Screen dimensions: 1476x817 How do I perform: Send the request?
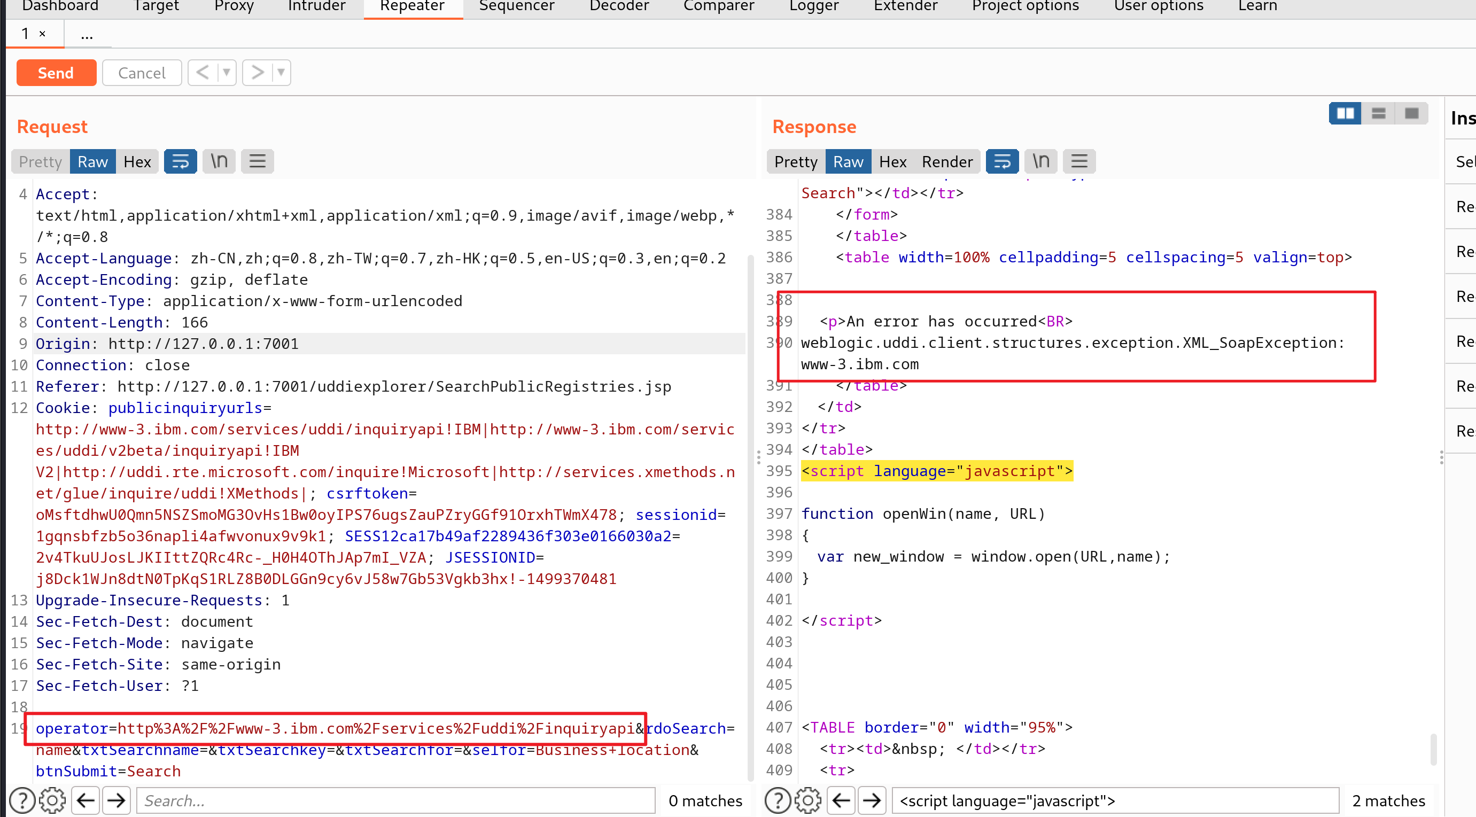56,73
